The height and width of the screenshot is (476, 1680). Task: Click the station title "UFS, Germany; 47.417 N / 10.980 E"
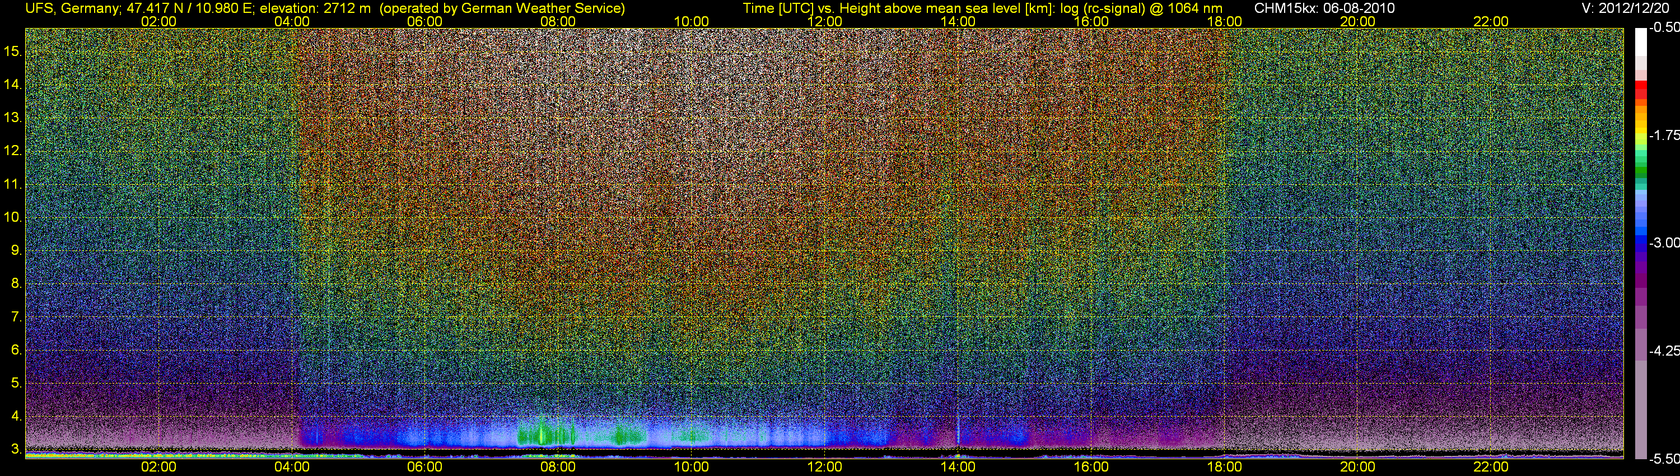click(x=139, y=8)
